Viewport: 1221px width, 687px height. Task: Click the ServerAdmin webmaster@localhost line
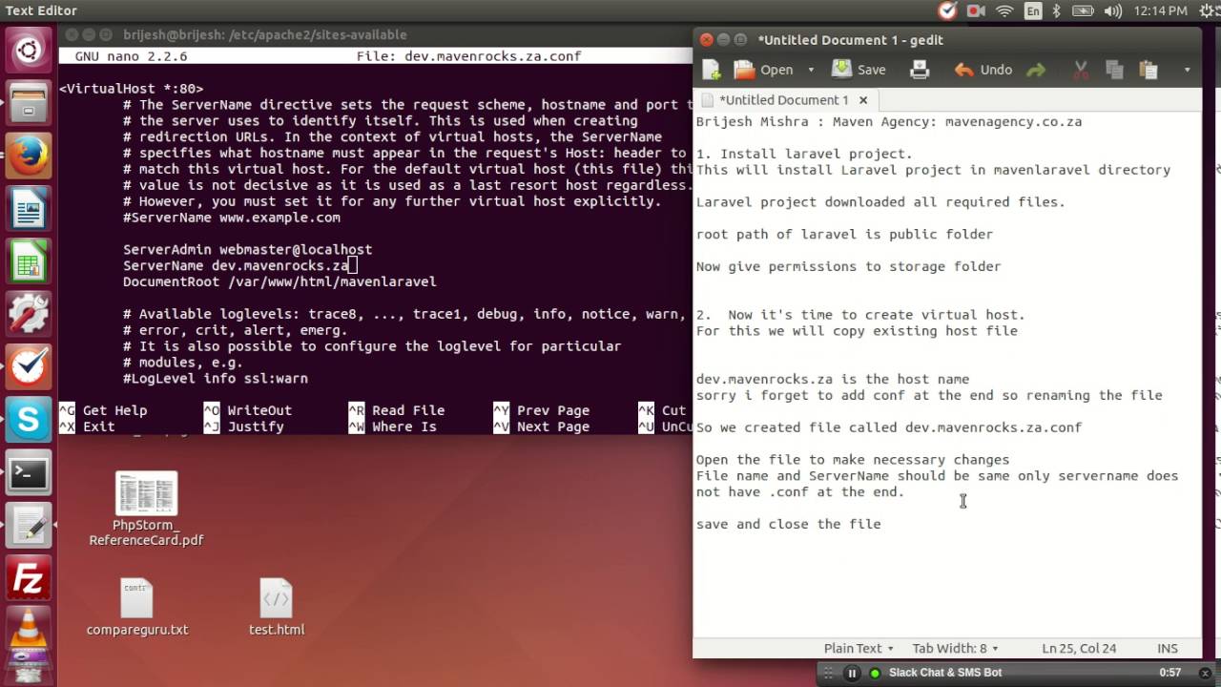pos(247,249)
